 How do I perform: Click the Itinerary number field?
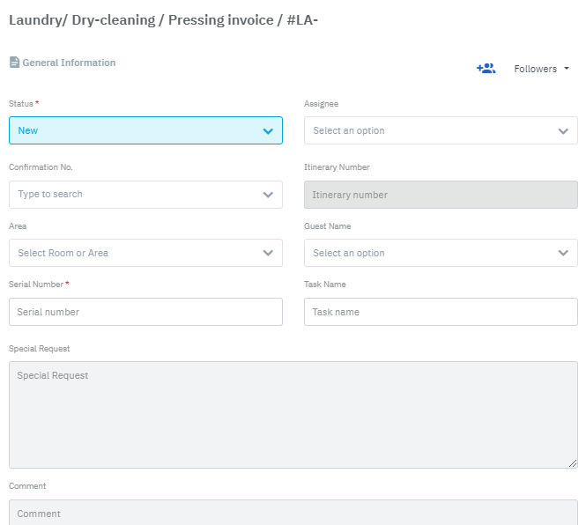[441, 195]
